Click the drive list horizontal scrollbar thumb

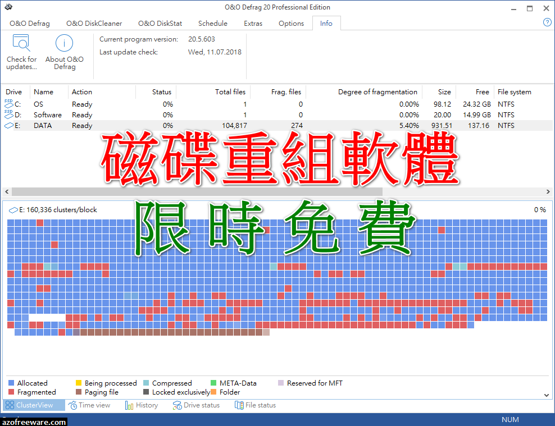click(x=197, y=191)
